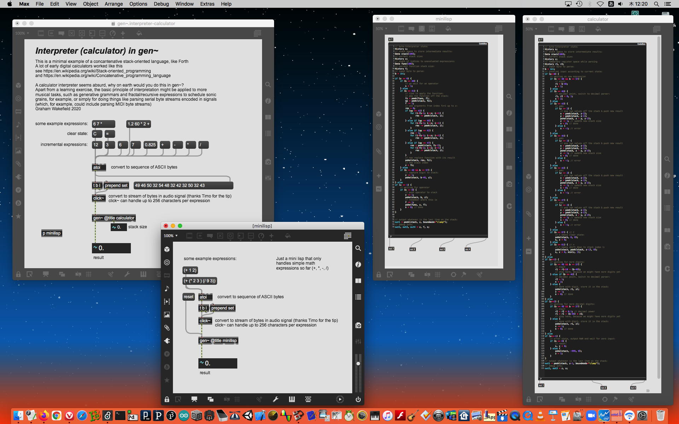Open calendar grid icon in minilisp top toolbar
679x424 pixels.
347,236
